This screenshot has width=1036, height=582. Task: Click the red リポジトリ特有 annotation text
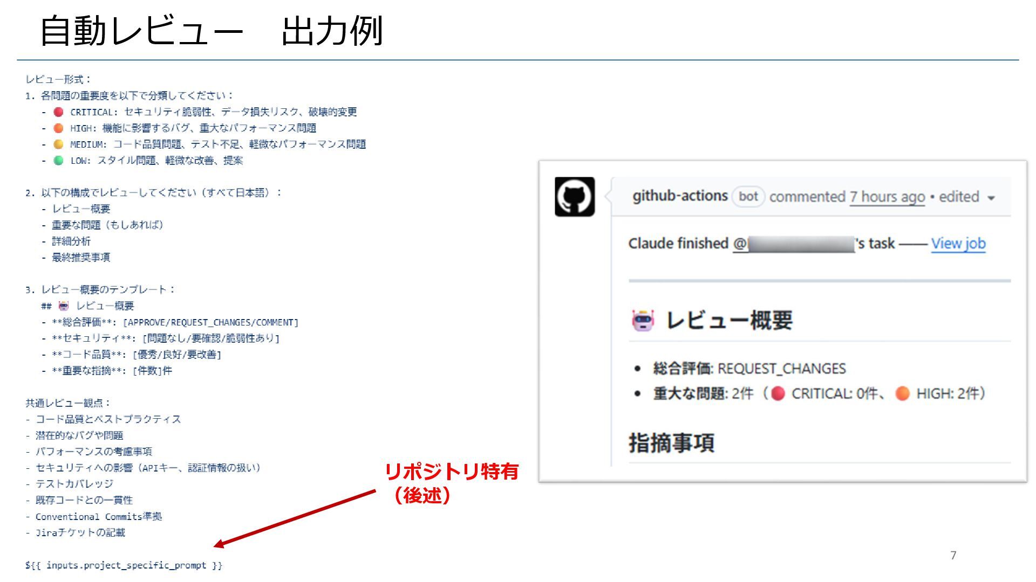pos(451,472)
